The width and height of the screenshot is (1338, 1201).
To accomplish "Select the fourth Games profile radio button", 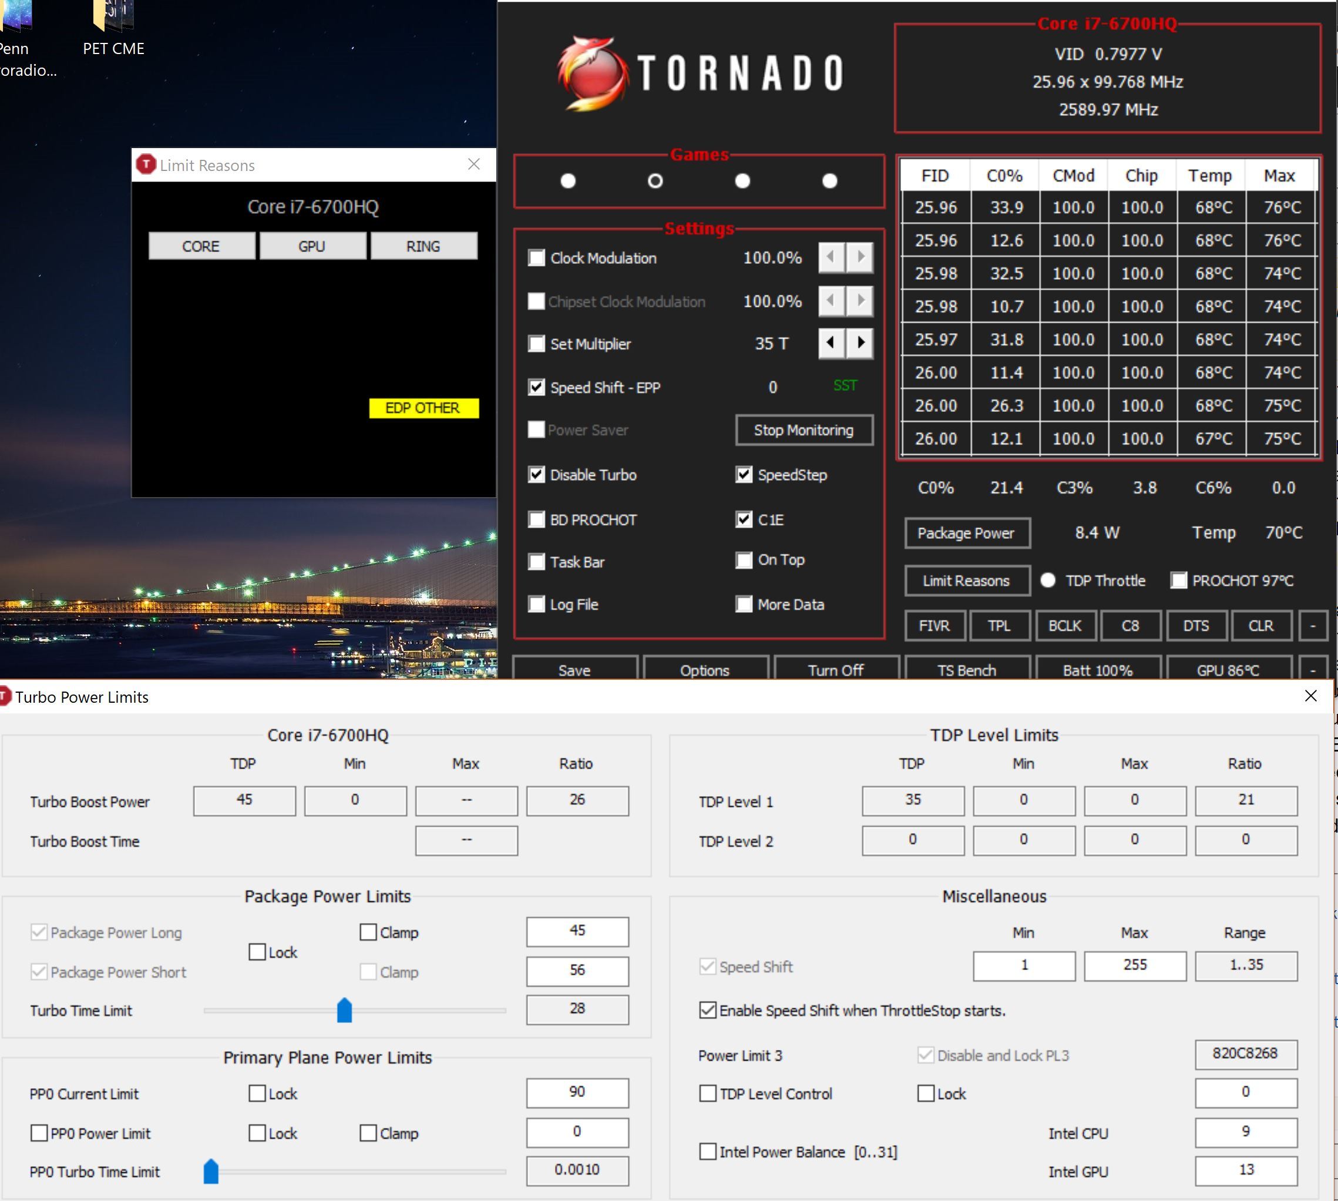I will 830,181.
